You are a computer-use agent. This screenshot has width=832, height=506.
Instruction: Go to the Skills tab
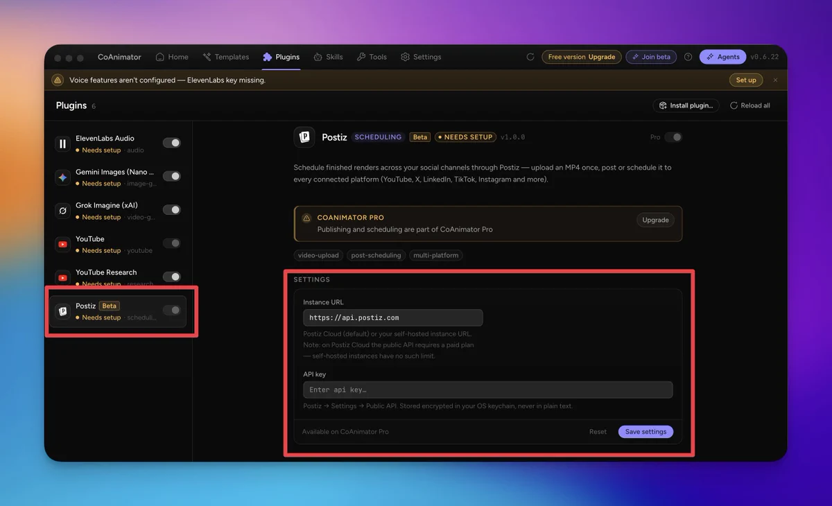point(328,57)
